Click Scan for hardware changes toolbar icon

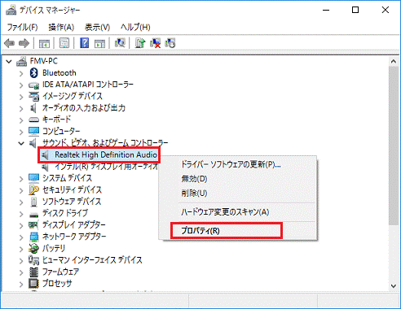120,43
